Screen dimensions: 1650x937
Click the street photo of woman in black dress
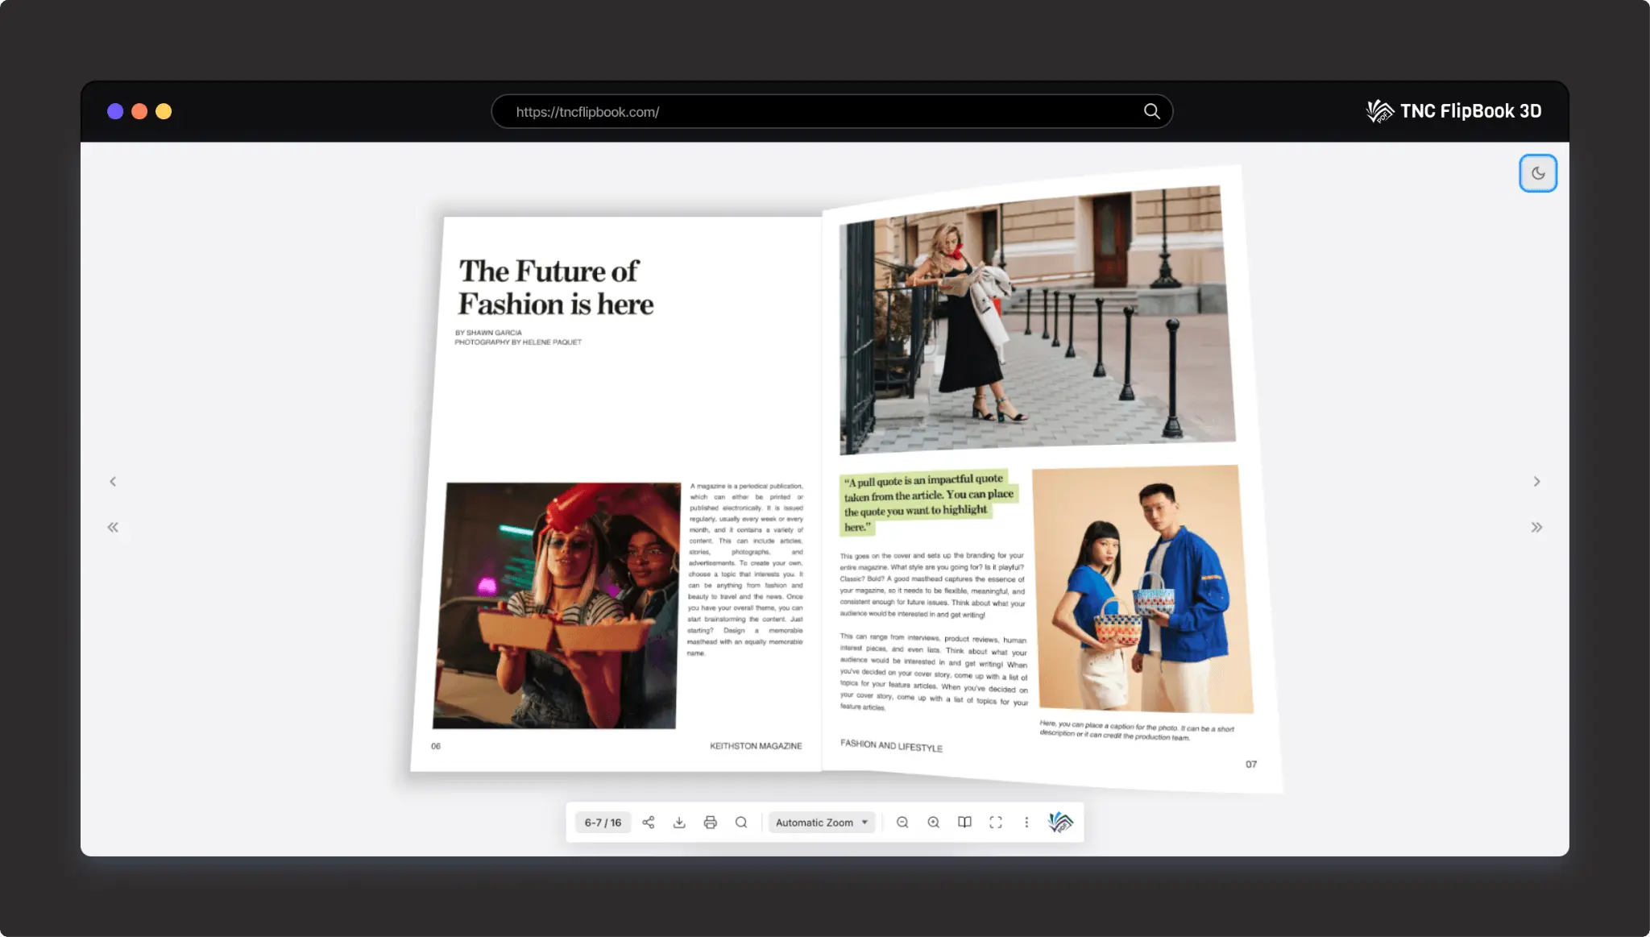pyautogui.click(x=1036, y=321)
